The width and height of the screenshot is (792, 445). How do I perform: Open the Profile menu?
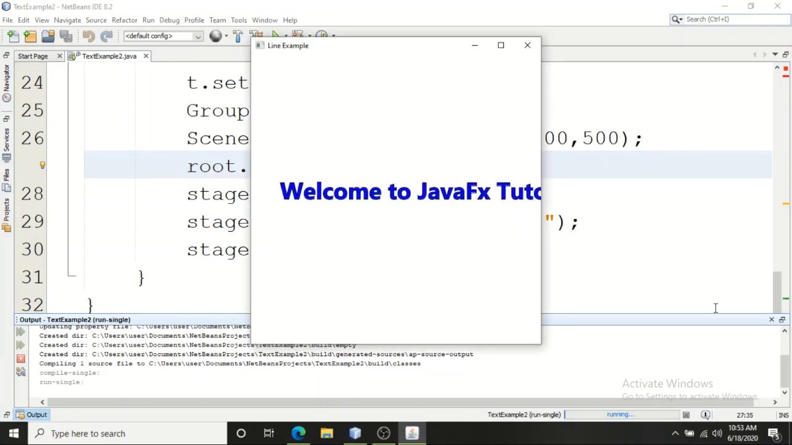coord(194,20)
